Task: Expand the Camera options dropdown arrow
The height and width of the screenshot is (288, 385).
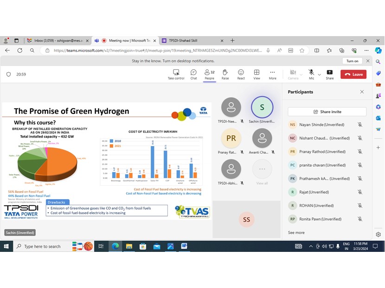Action: tap(301, 75)
